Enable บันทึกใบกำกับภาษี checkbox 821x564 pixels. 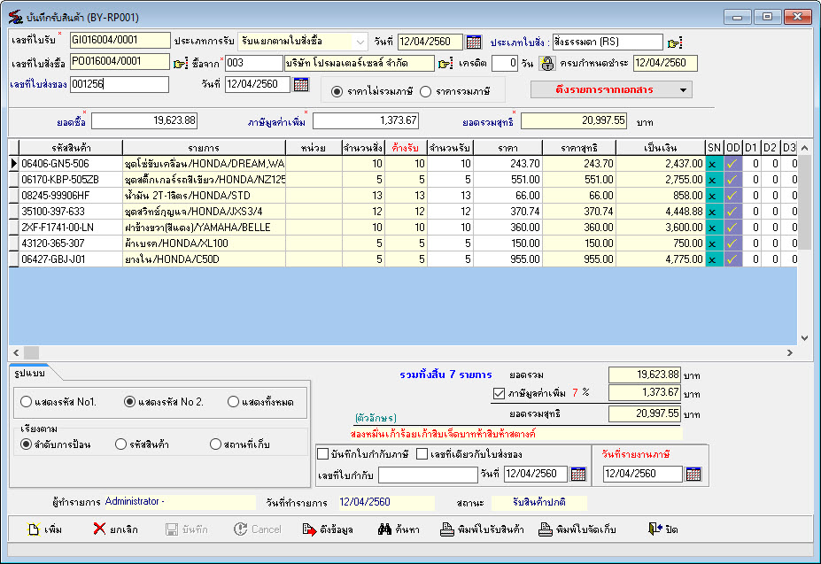click(323, 454)
